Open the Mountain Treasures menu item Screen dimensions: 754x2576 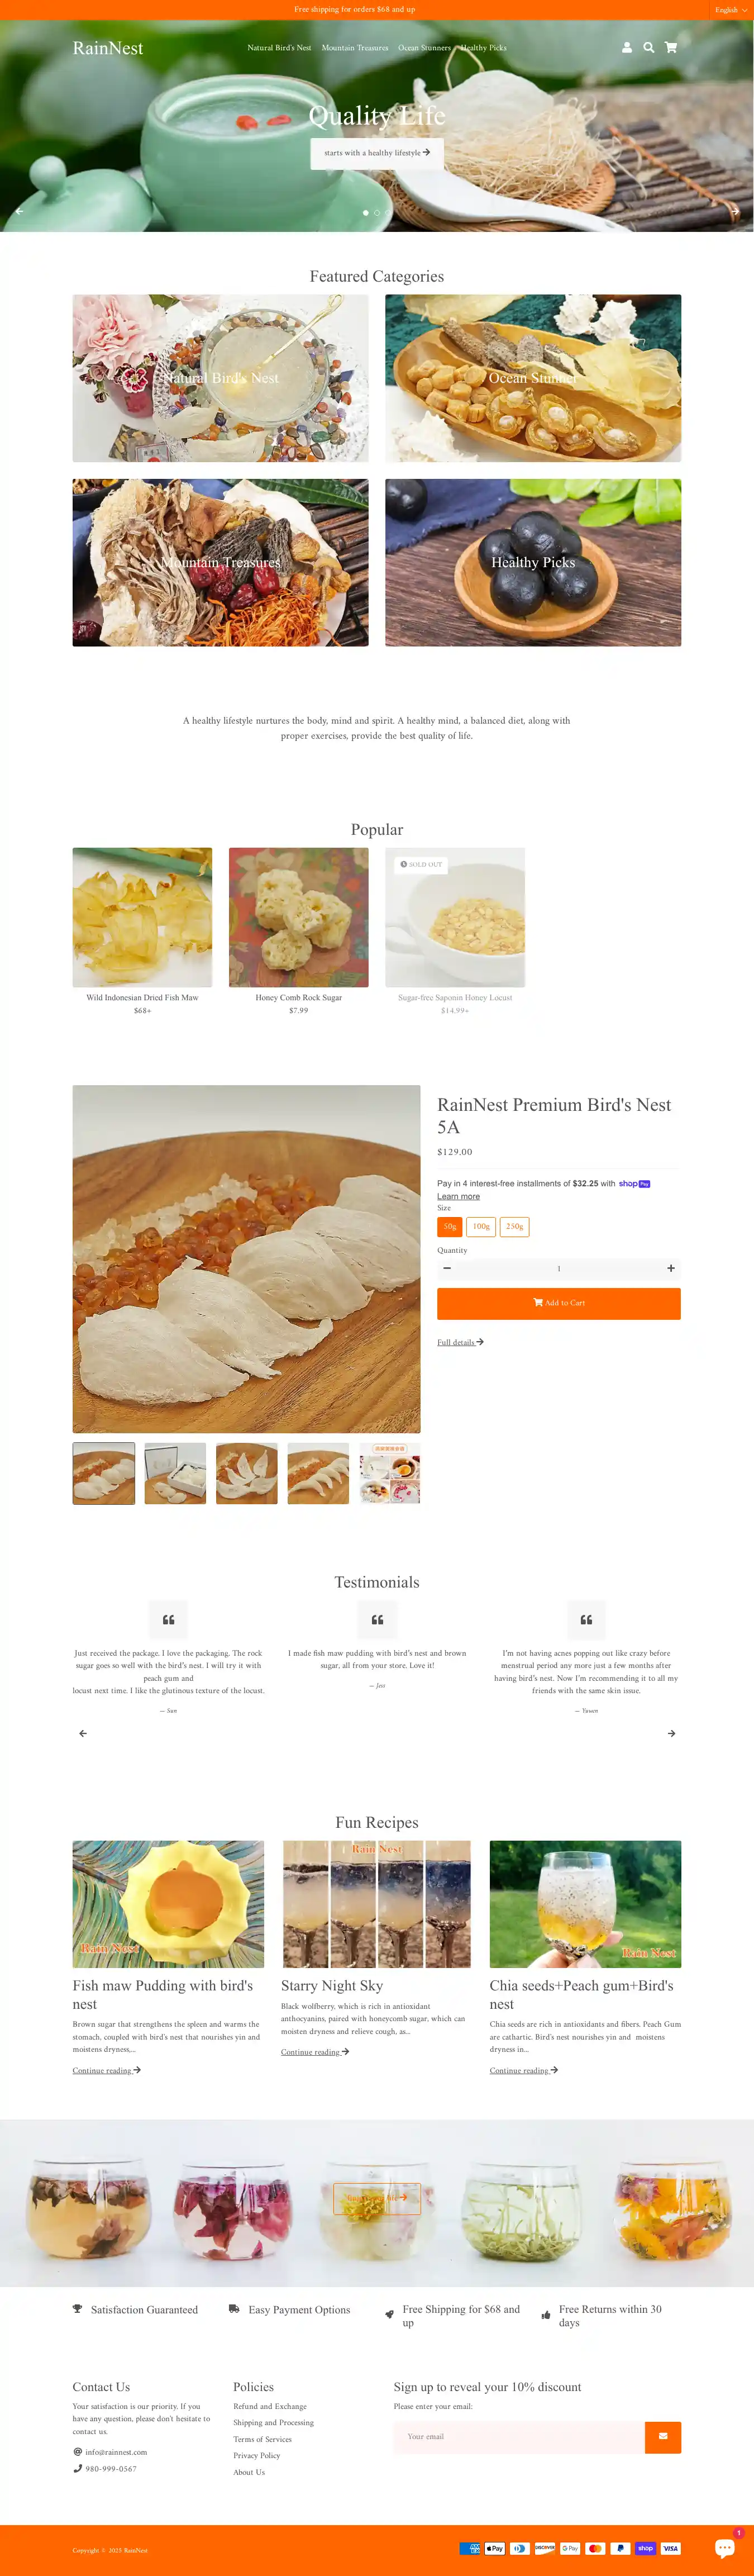click(355, 48)
